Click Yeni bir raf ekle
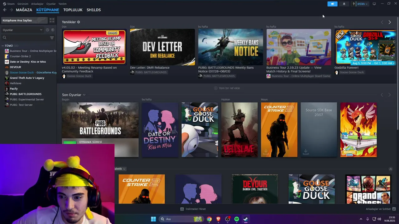Viewport: 399px width, 224px height. (227, 88)
